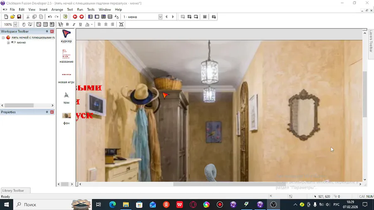Toggle italic text formatting
This screenshot has width=374, height=210.
[x=74, y=24]
